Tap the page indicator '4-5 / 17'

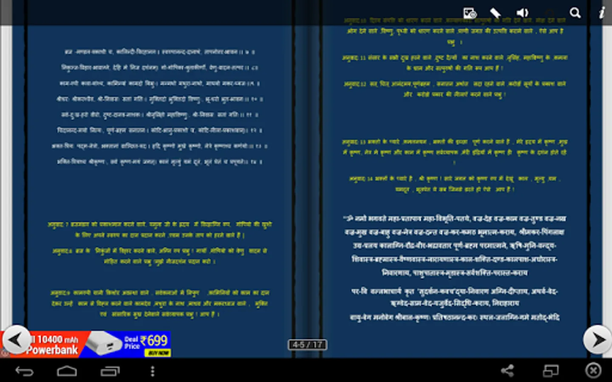point(308,345)
